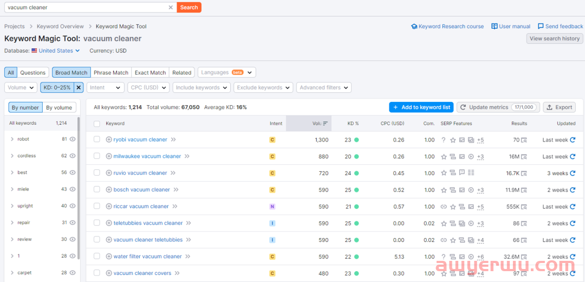Check the milwaukee vacuum cleaner row
The image size is (585, 282).
click(x=96, y=156)
